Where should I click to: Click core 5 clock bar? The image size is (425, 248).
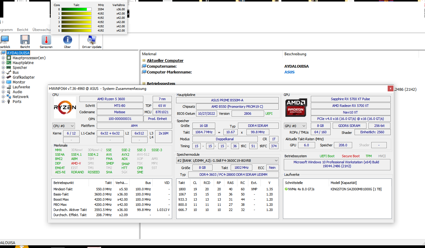76,31
